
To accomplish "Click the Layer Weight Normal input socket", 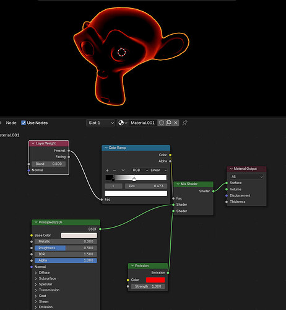I will pyautogui.click(x=28, y=170).
